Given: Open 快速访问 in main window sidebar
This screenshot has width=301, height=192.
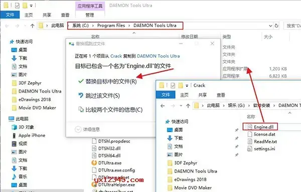Looking at the screenshot, I should pos(21,42).
